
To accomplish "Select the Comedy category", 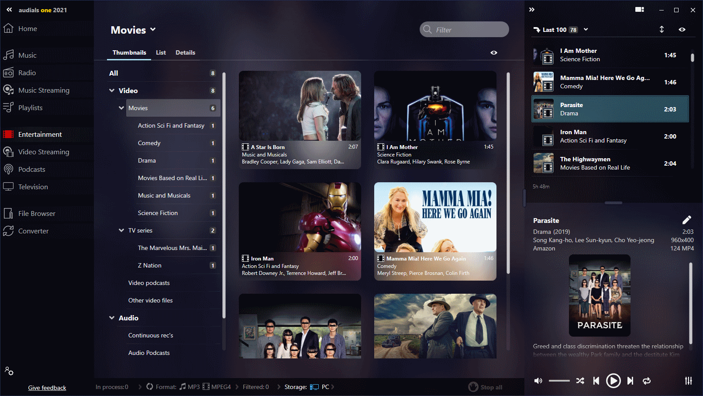I will [x=178, y=143].
